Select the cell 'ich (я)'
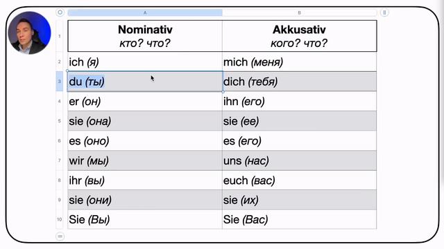This screenshot has height=249, width=444. pyautogui.click(x=145, y=62)
